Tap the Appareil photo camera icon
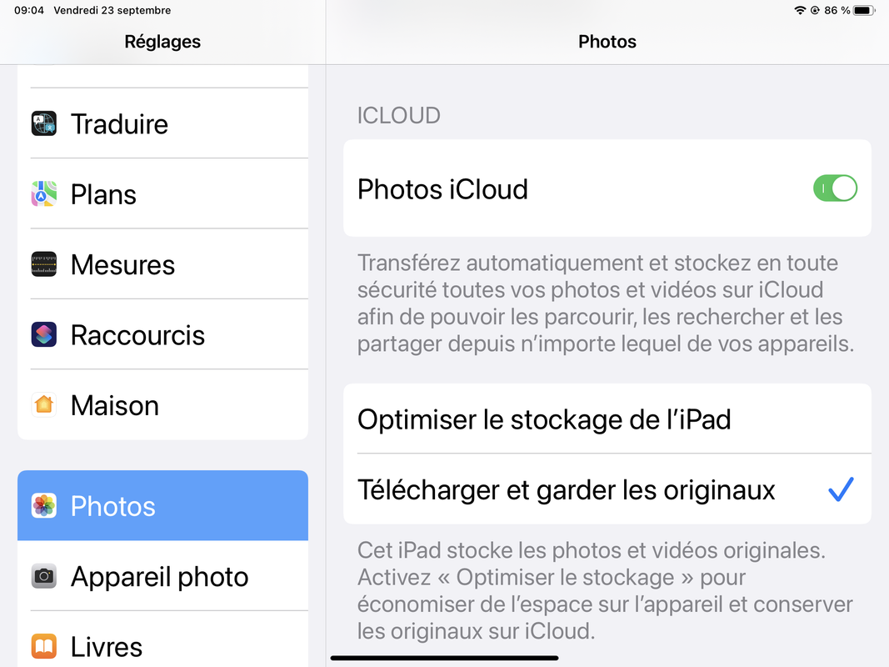This screenshot has height=667, width=889. [x=44, y=576]
